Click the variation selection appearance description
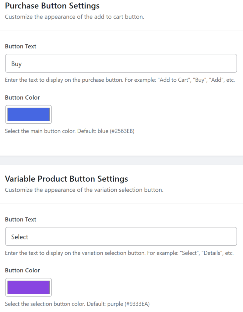 tap(84, 190)
